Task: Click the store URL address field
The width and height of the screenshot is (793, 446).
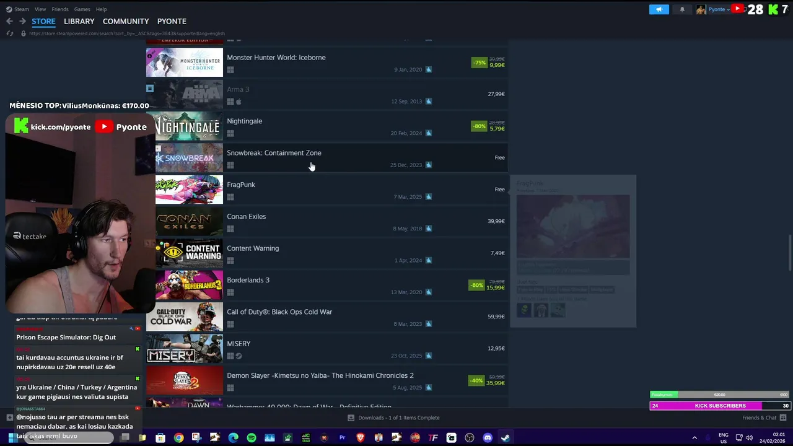Action: coord(127,33)
